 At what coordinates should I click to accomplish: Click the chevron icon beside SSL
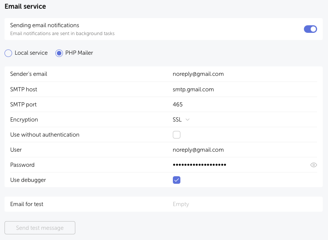[187, 120]
